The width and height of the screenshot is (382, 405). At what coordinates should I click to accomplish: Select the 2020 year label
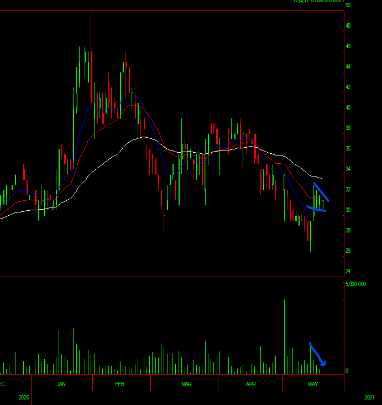pos(24,397)
